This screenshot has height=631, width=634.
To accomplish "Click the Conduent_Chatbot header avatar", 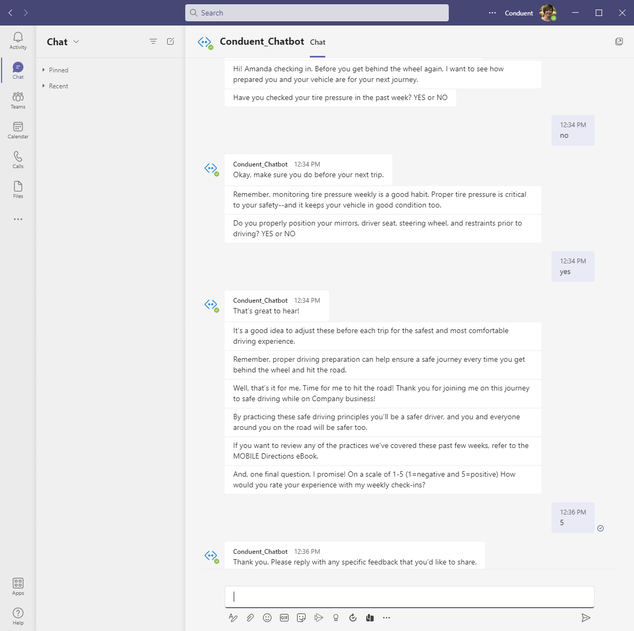I will pos(205,42).
